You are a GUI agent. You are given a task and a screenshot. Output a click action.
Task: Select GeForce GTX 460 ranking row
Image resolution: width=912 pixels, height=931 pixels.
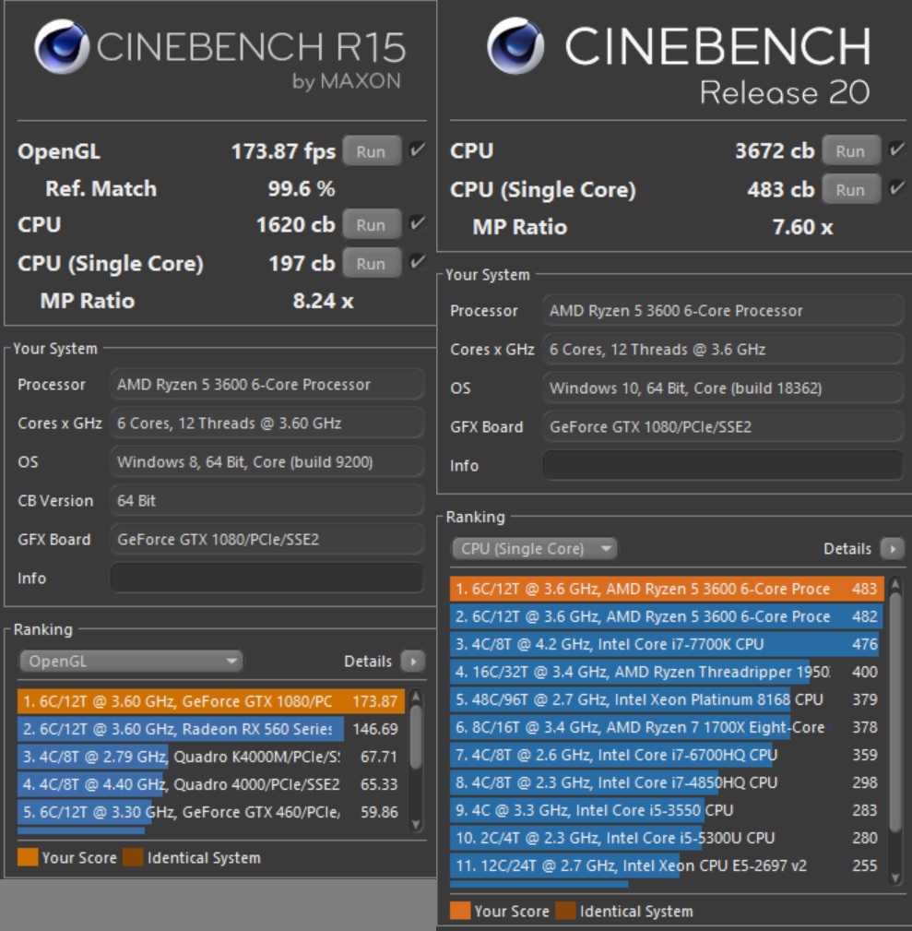pyautogui.click(x=211, y=812)
